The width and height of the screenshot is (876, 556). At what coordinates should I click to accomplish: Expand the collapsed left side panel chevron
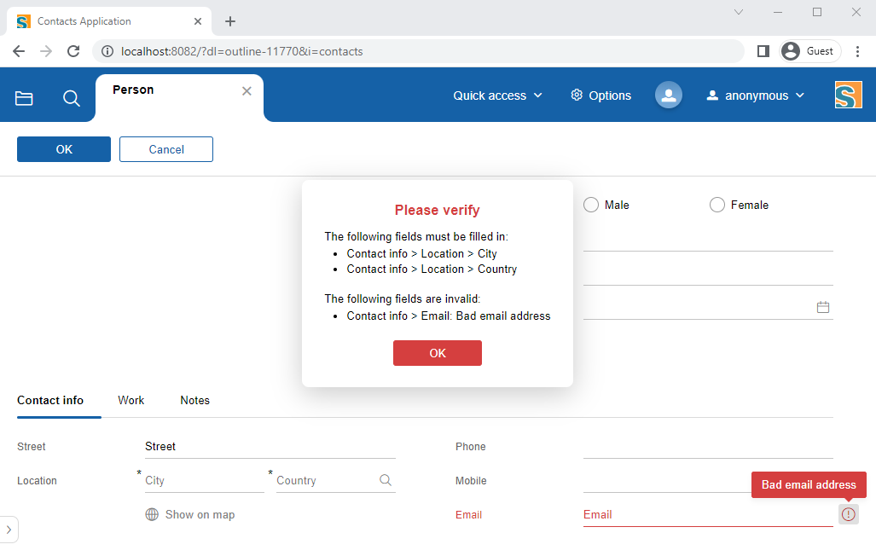[x=8, y=529]
